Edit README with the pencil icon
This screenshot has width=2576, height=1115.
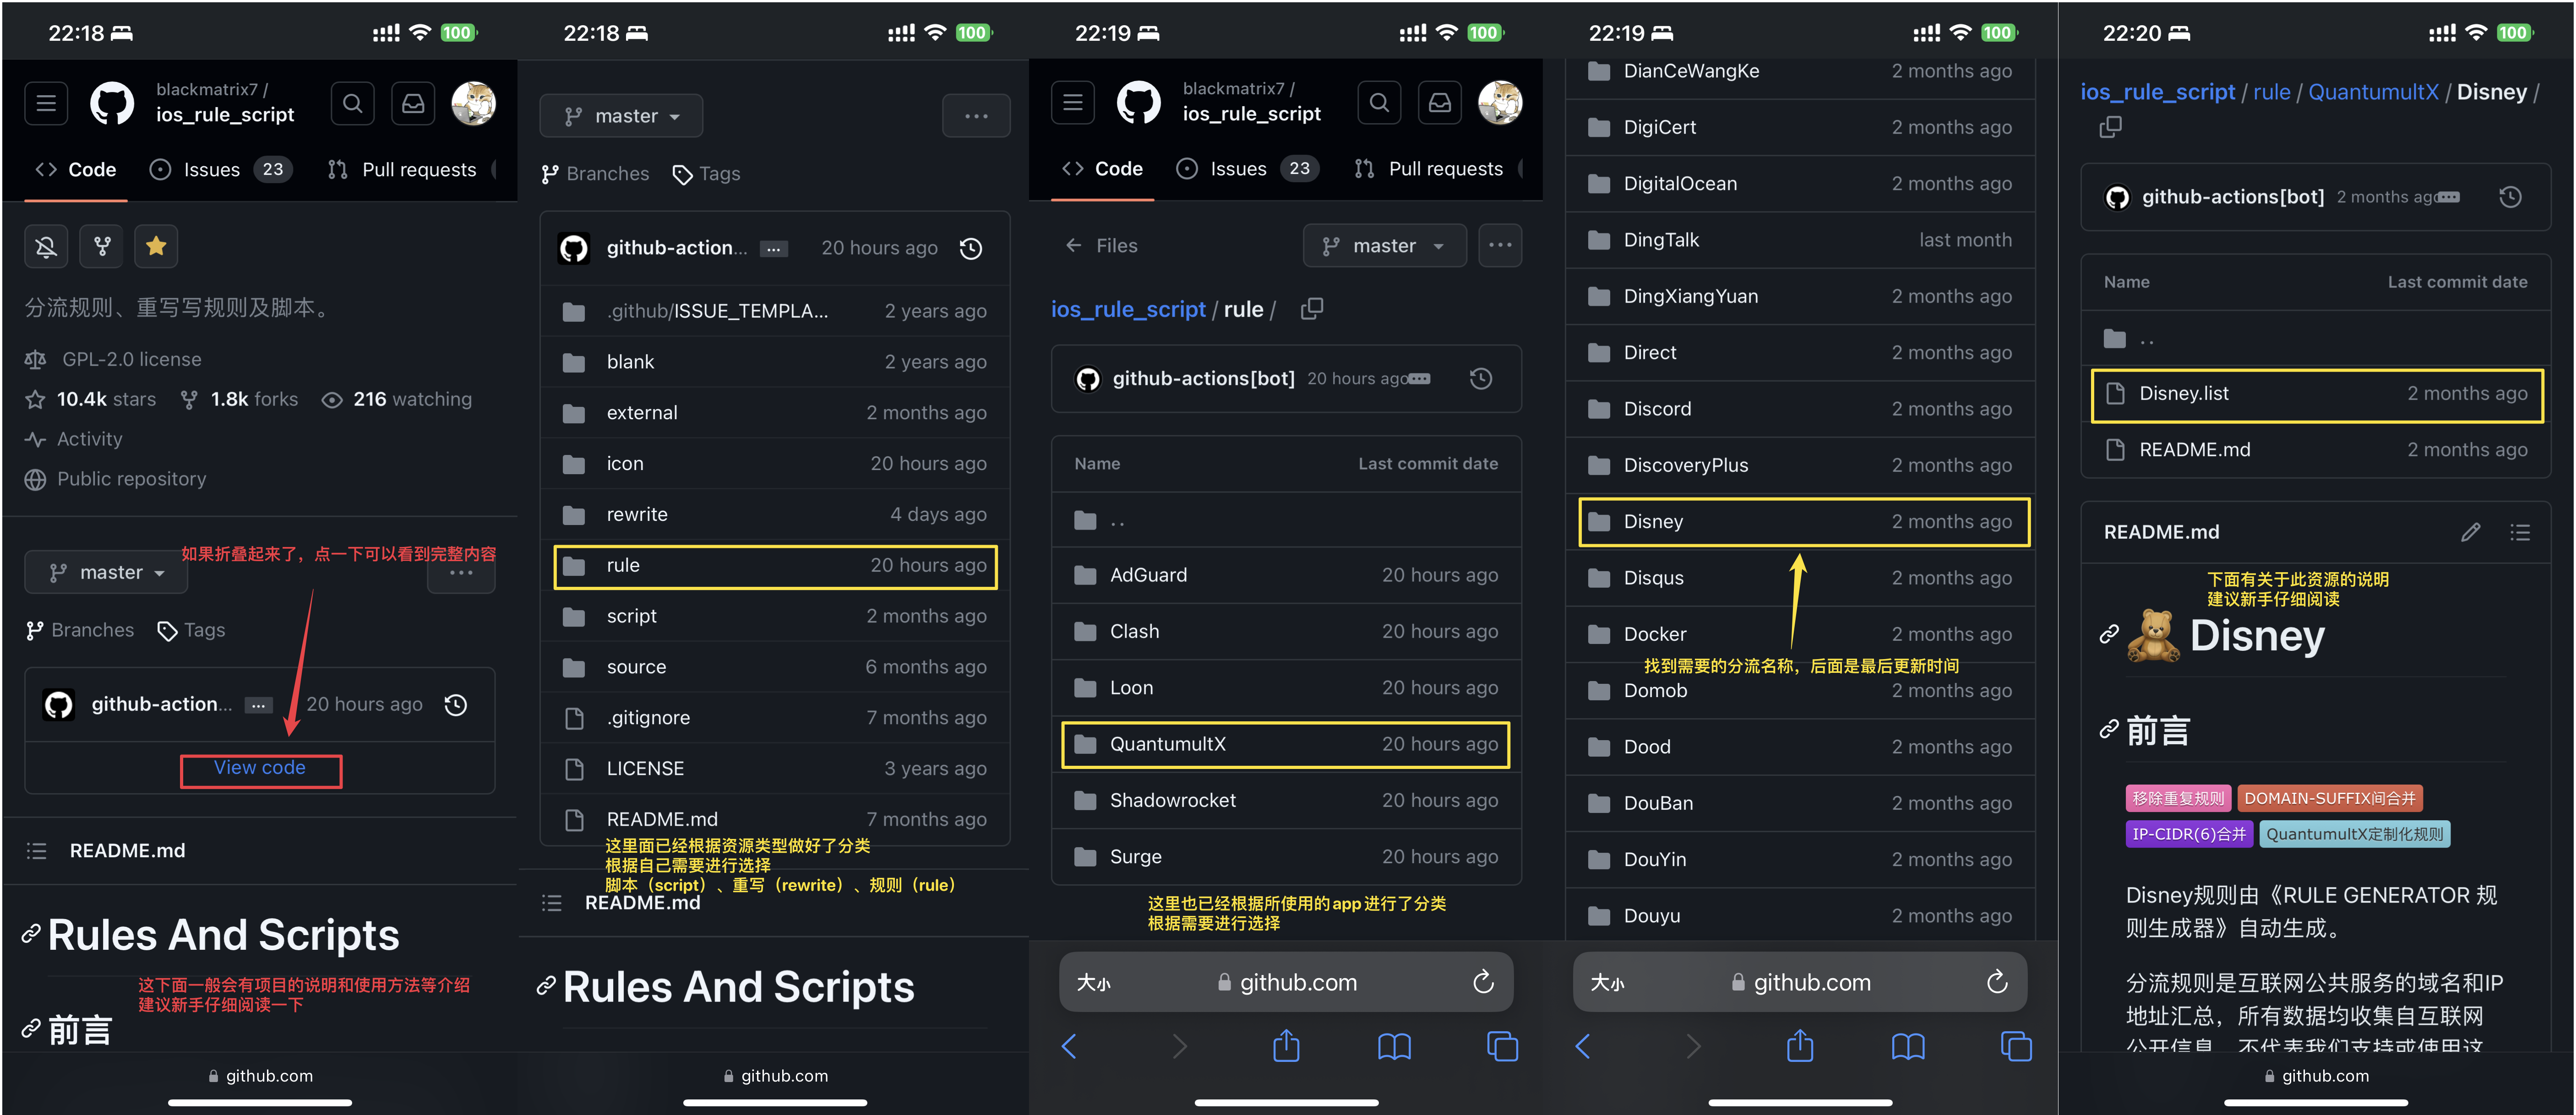tap(2470, 532)
